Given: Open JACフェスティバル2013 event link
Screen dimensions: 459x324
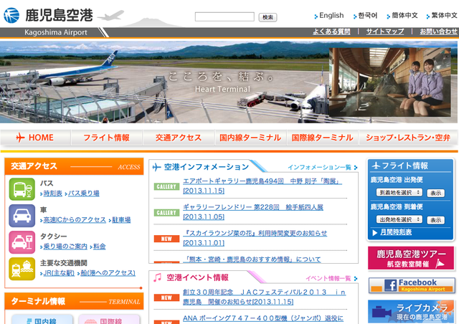Looking at the screenshot, I should click(265, 297).
